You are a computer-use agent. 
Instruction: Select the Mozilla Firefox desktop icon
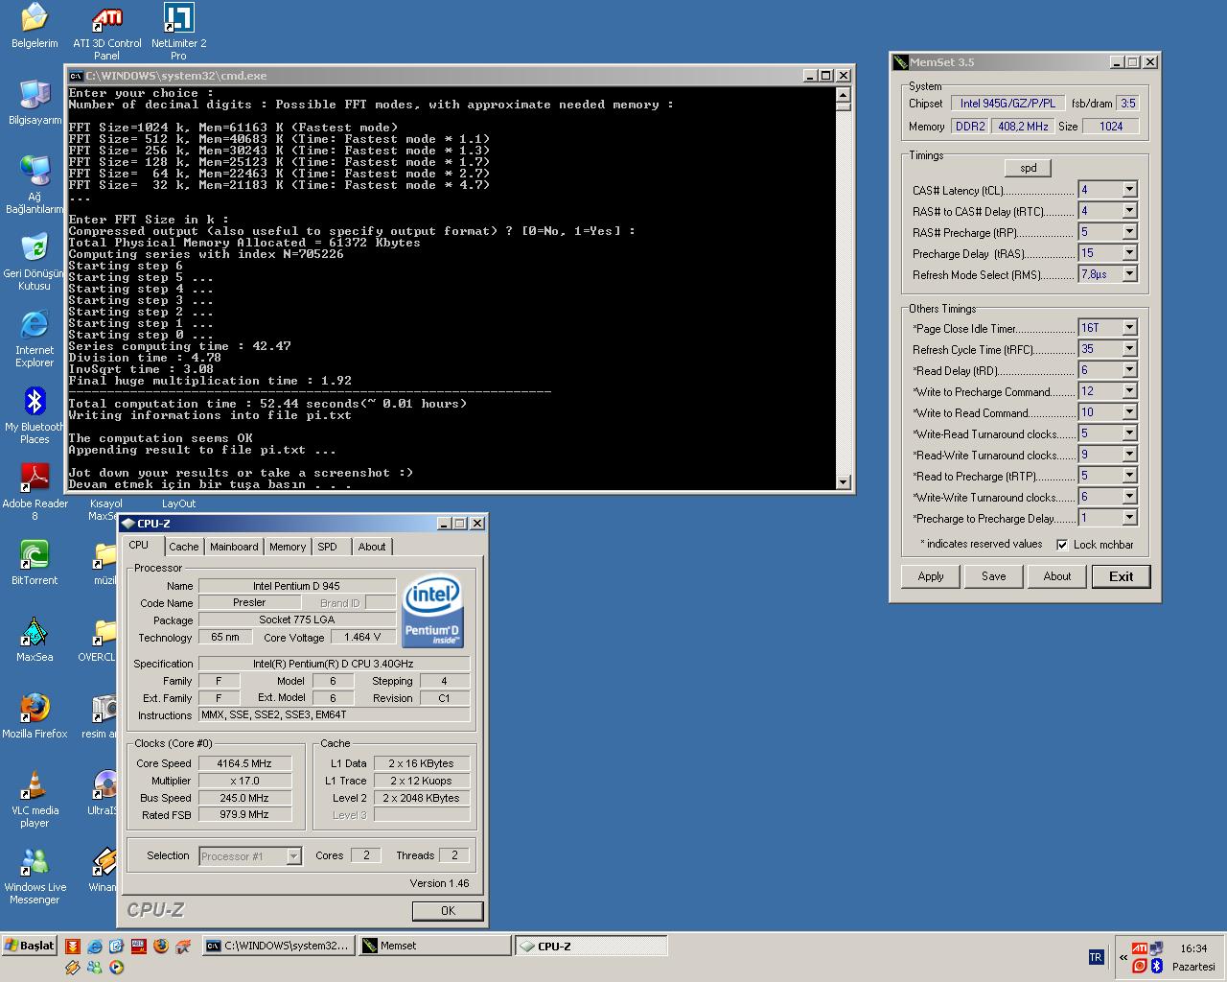pos(35,716)
